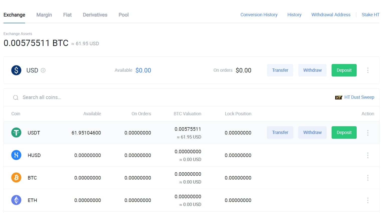The width and height of the screenshot is (384, 213).
Task: Click the Bitcoin coin icon
Action: coord(16,177)
